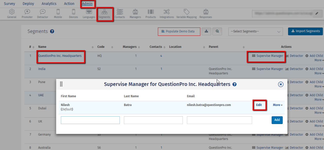Click the First Name input field

click(x=90, y=120)
